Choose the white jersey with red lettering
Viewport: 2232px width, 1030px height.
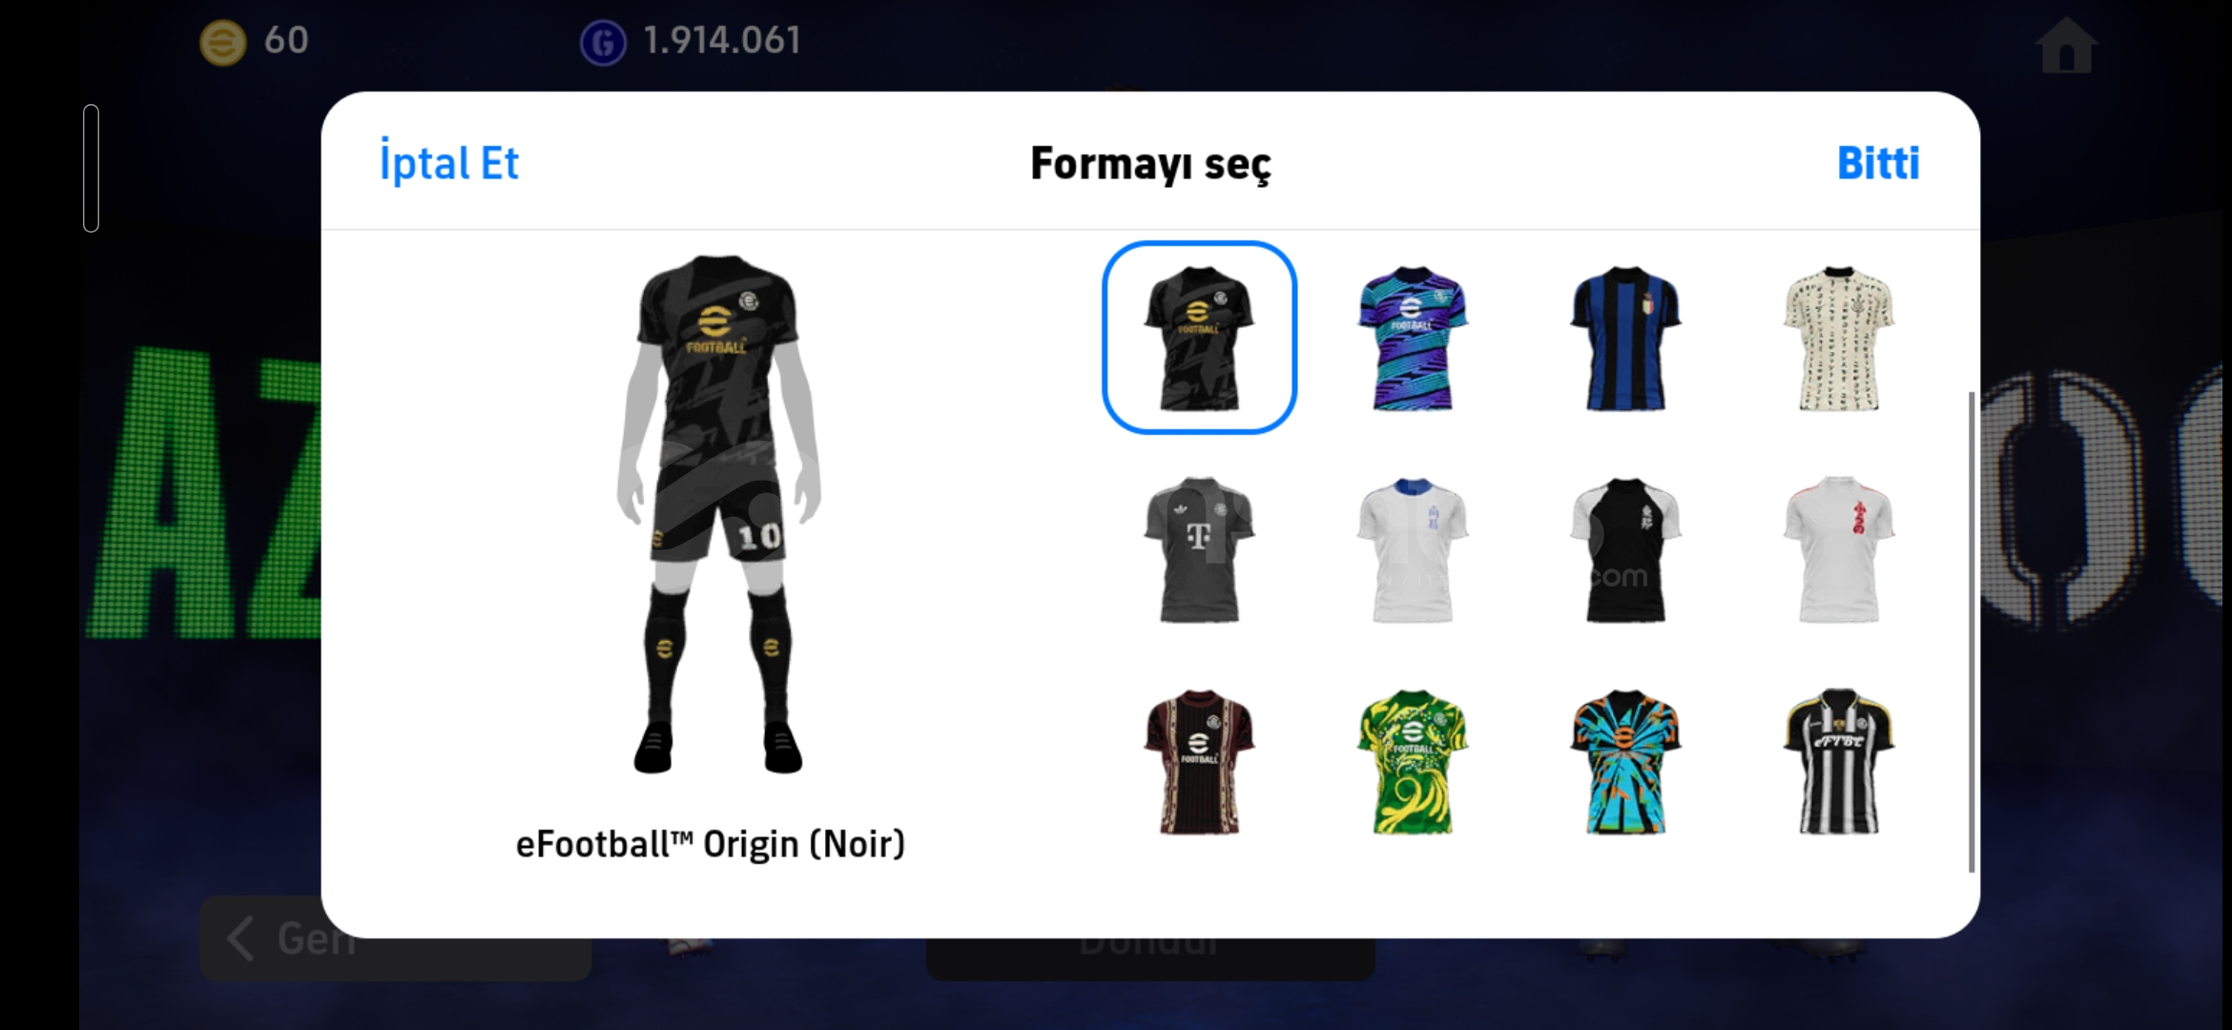click(x=1839, y=550)
